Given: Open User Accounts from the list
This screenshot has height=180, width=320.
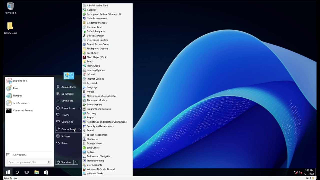Looking at the screenshot, I should (107, 165).
